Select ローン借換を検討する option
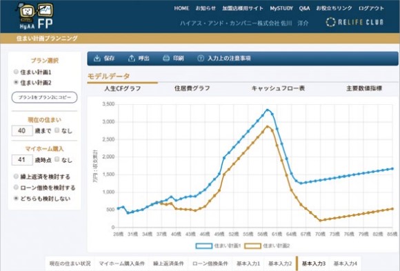This screenshot has width=400, height=271. click(x=16, y=188)
